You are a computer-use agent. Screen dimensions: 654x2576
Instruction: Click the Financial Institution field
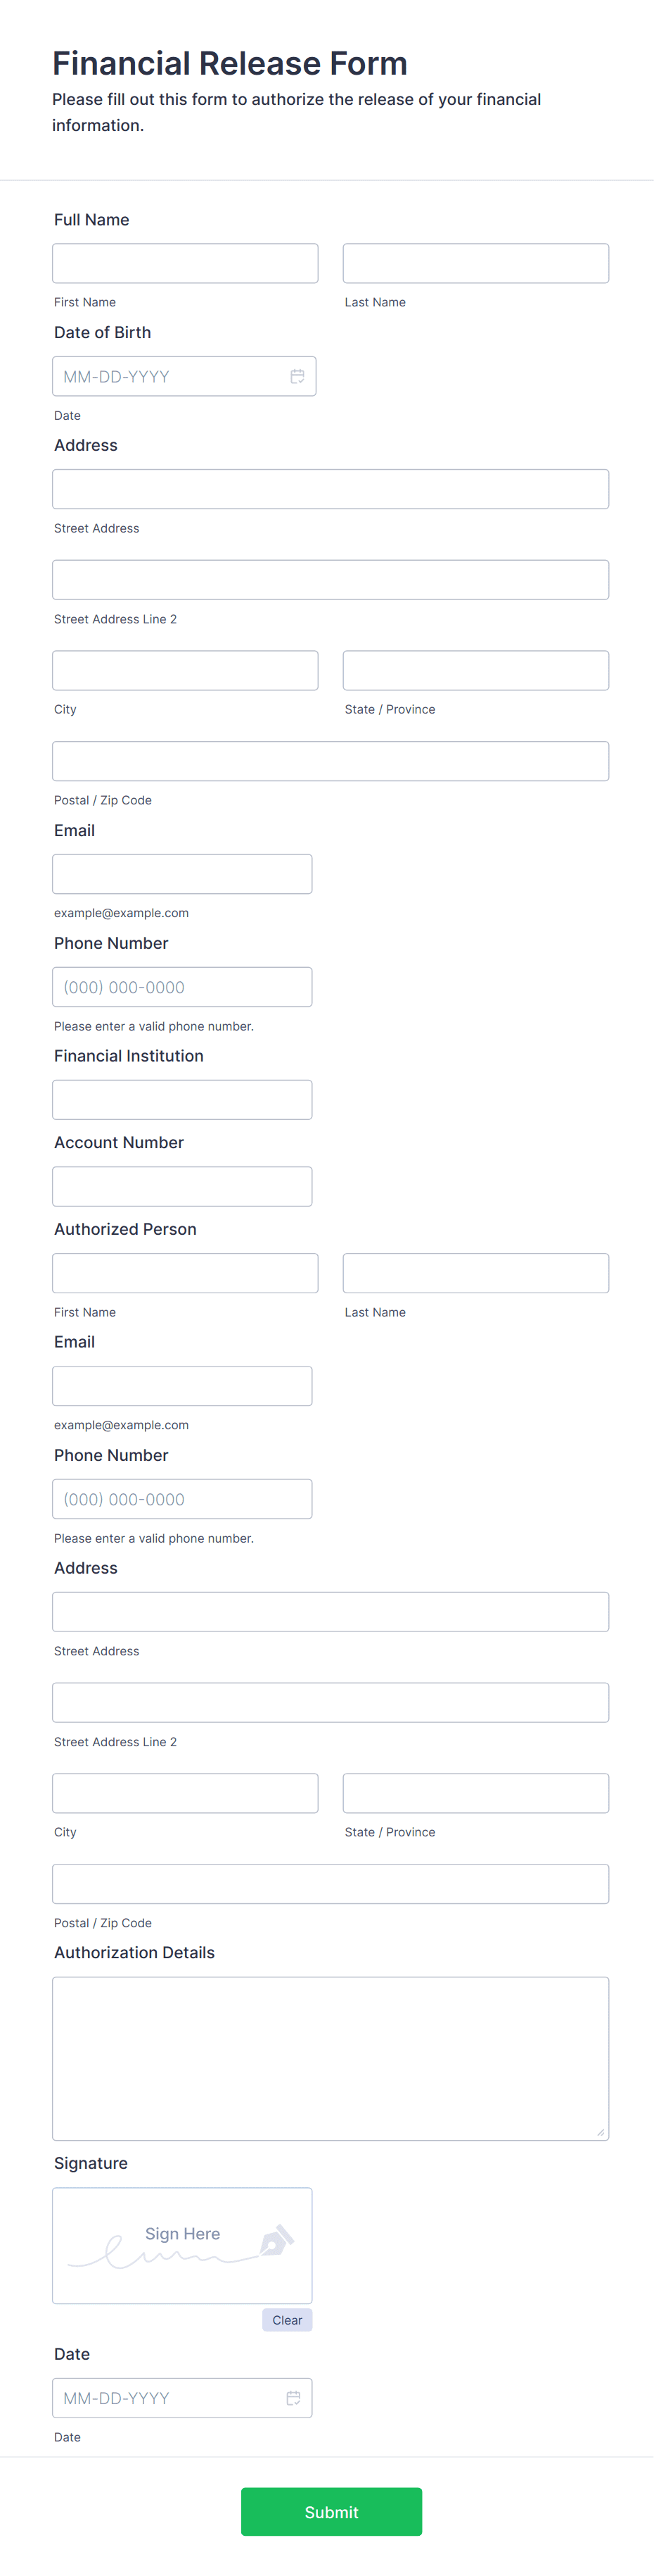click(x=181, y=1099)
